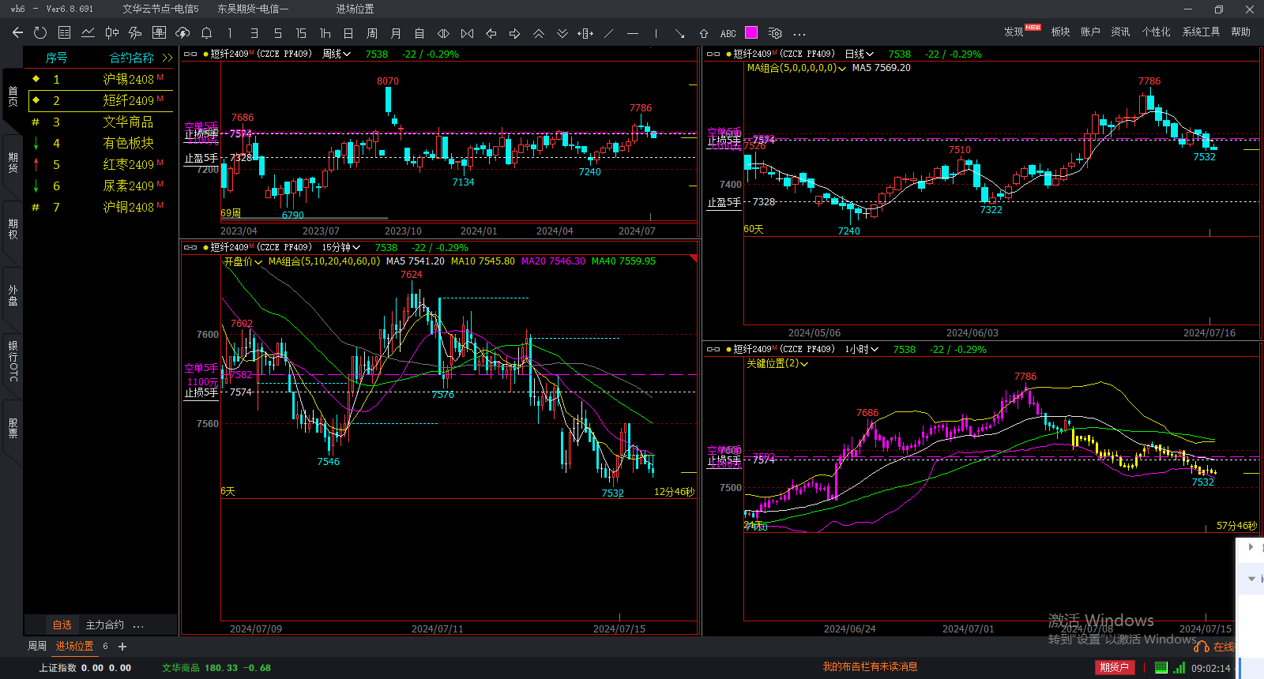Screen dimensions: 1264x679
Task: Select 尿素2409 in the contract list
Action: click(x=100, y=186)
